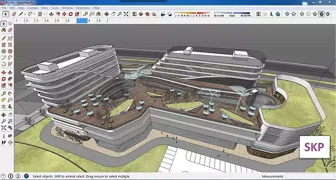
Task: Switch to scene tab 1
Action: (x=19, y=21)
